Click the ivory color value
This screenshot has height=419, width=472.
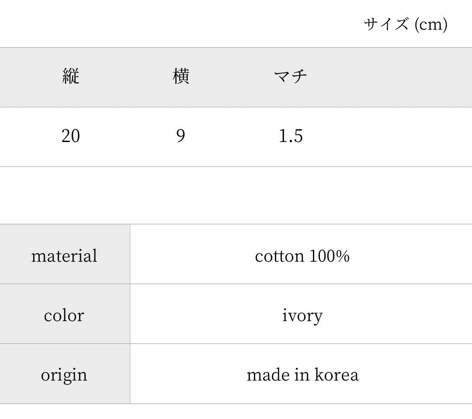pyautogui.click(x=302, y=315)
